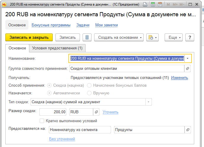Open the Продукты segment record

coord(188,130)
